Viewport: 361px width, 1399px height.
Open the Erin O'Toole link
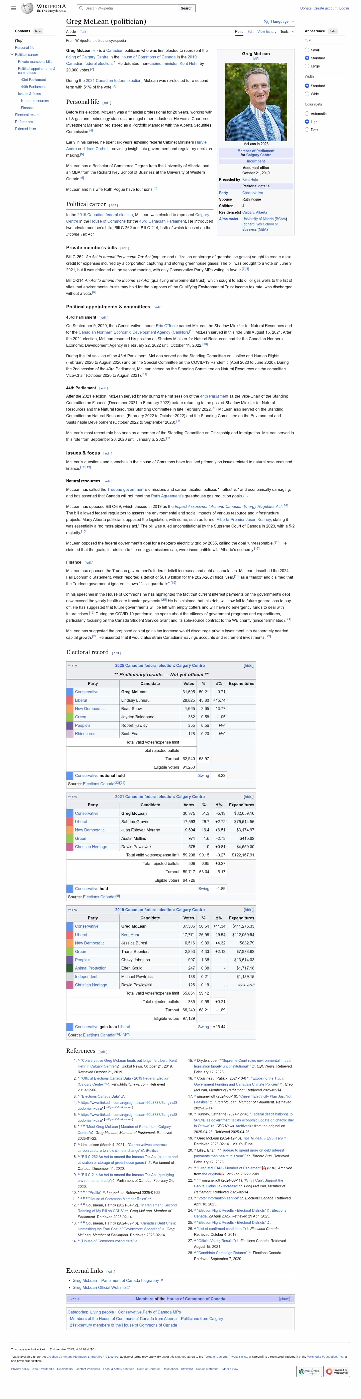[x=167, y=326]
